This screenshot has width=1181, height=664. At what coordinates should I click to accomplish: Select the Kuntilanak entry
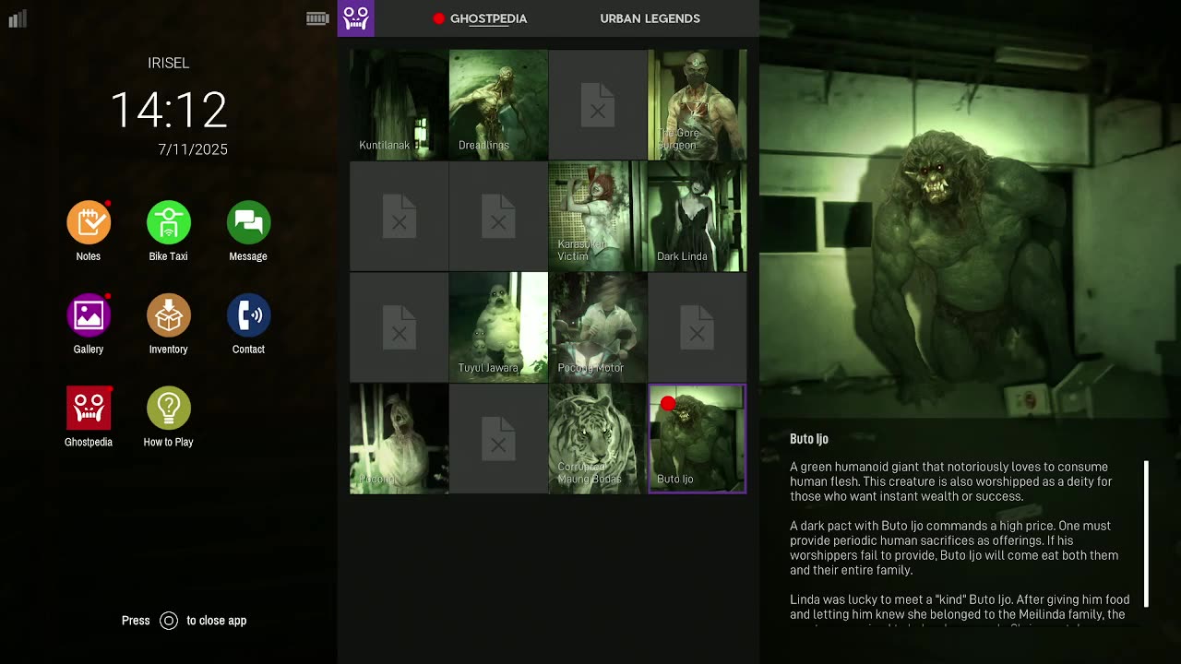[x=400, y=104]
